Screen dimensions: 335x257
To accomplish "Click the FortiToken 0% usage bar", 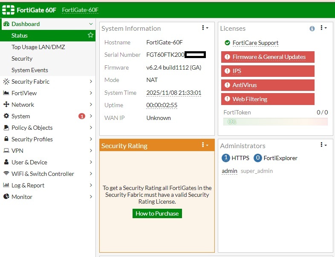I will [x=275, y=122].
